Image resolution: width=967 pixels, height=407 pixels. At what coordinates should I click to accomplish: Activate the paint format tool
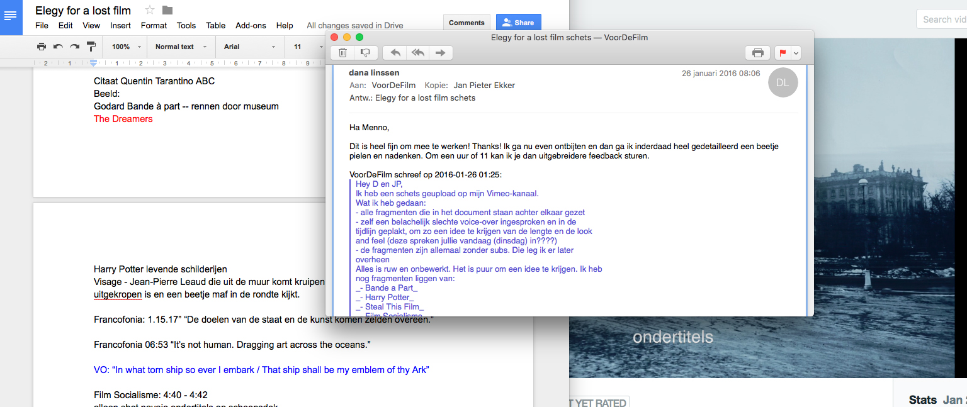pos(91,47)
